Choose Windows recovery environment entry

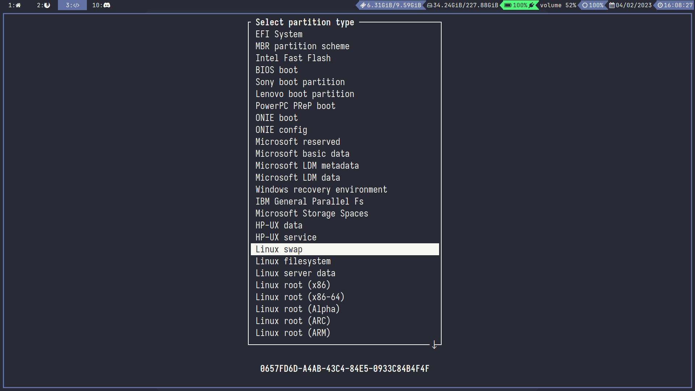321,190
